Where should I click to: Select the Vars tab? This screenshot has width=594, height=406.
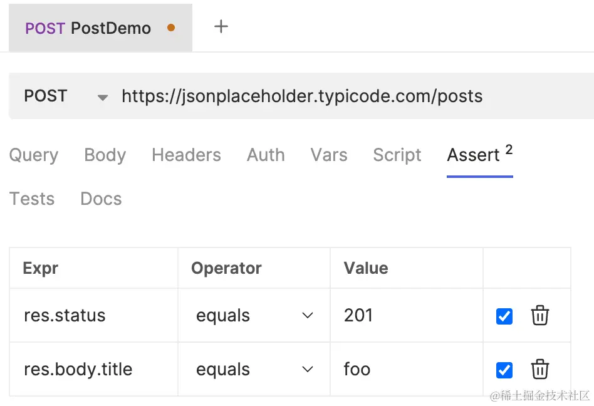coord(329,155)
